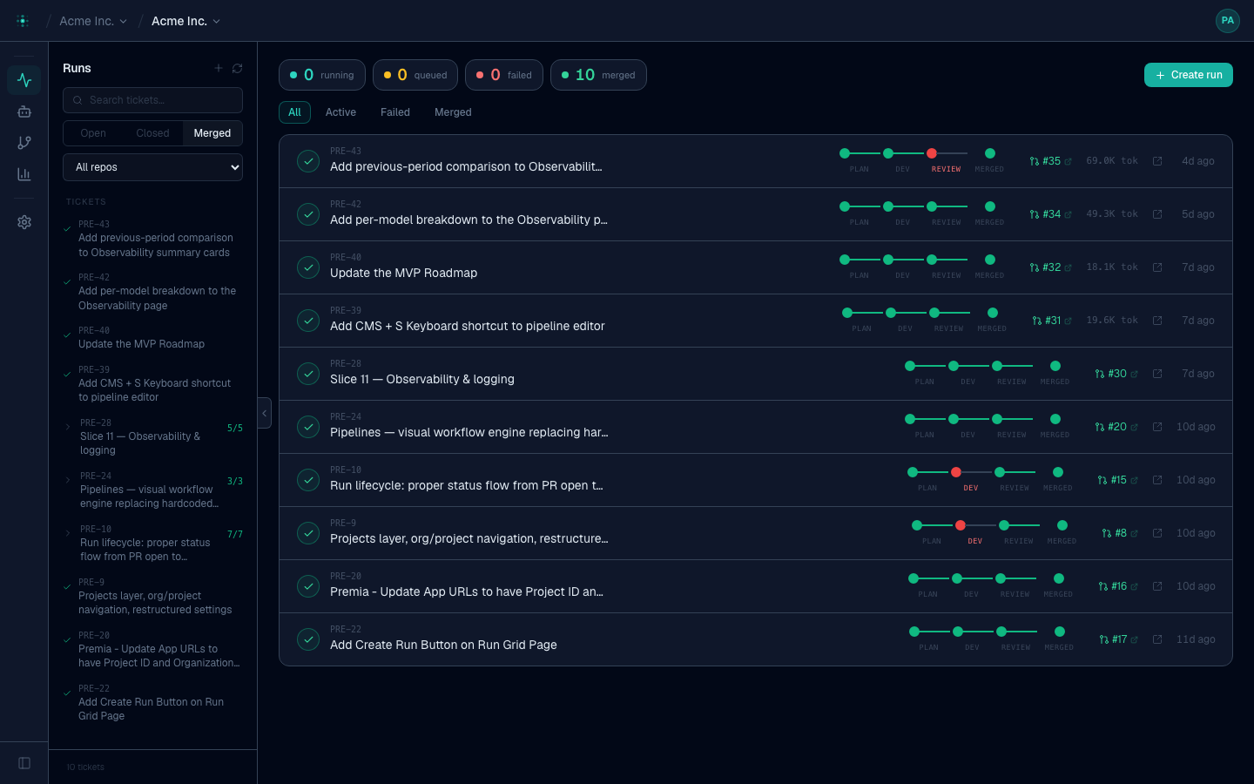Click the check circle on PRE-40 run row
This screenshot has height=784, width=1254.
point(308,267)
